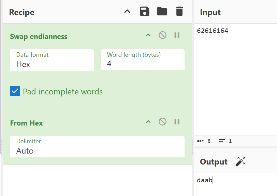Open the Data format dropdown
The height and width of the screenshot is (196, 277).
52,60
